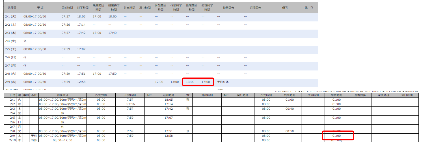Select the 2/1 (火) date in upper table
This screenshot has width=421, height=148.
(11, 17)
